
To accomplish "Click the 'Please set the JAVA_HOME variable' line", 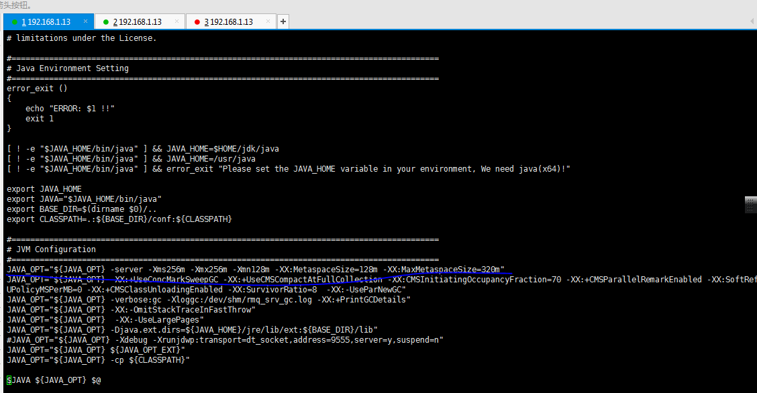I will (288, 169).
